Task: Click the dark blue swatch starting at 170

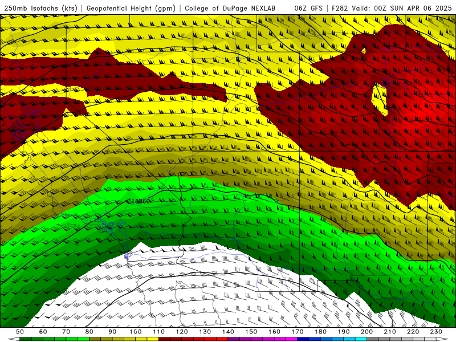Action: pyautogui.click(x=303, y=339)
